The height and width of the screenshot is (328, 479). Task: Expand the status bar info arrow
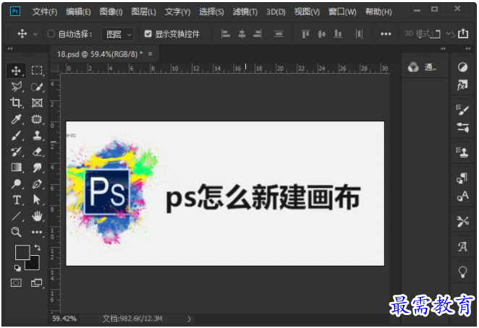coord(189,319)
